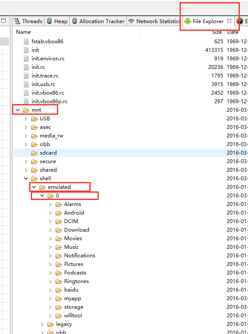The height and width of the screenshot is (334, 248).
Task: Click the Network Statistics wifi icon
Action: pyautogui.click(x=131, y=21)
